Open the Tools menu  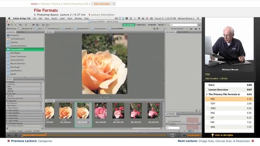click(69, 19)
